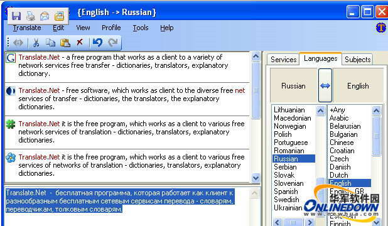The image size is (388, 226).
Task: Click the Copy toolbar icon
Action: [50, 43]
